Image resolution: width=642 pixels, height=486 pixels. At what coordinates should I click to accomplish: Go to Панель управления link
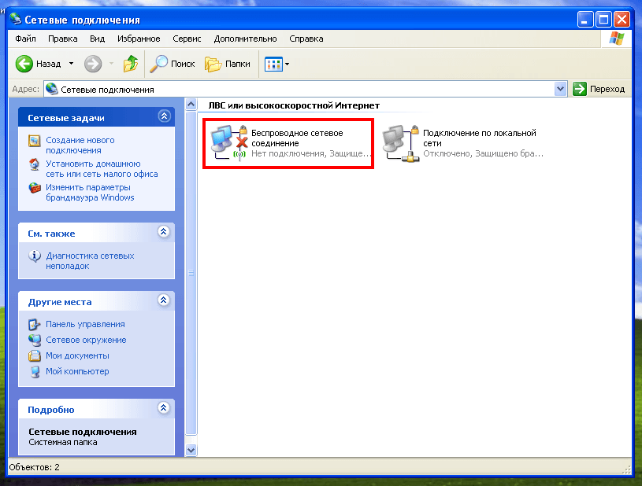click(x=85, y=324)
